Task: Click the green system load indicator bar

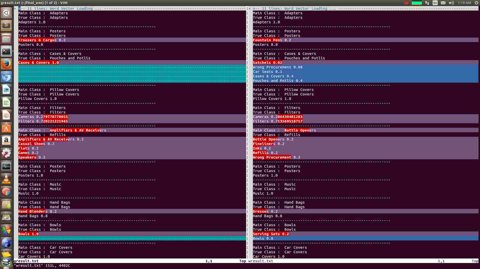Action: click(x=417, y=3)
